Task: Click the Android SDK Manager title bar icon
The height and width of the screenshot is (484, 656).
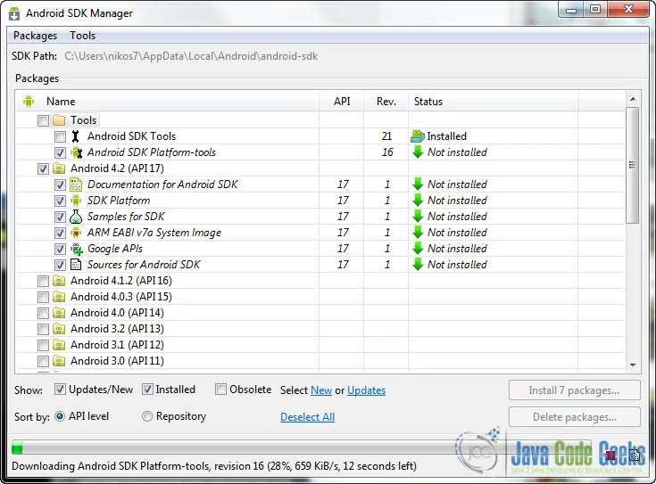Action: (14, 13)
